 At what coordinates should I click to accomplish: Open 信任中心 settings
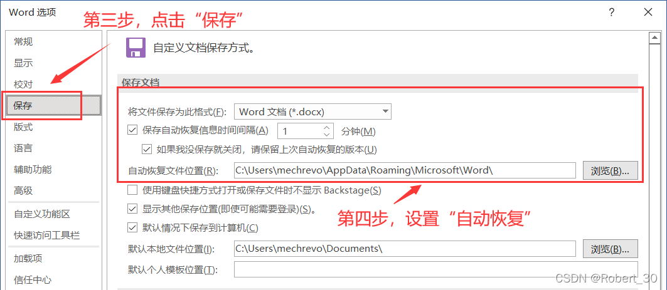click(33, 280)
